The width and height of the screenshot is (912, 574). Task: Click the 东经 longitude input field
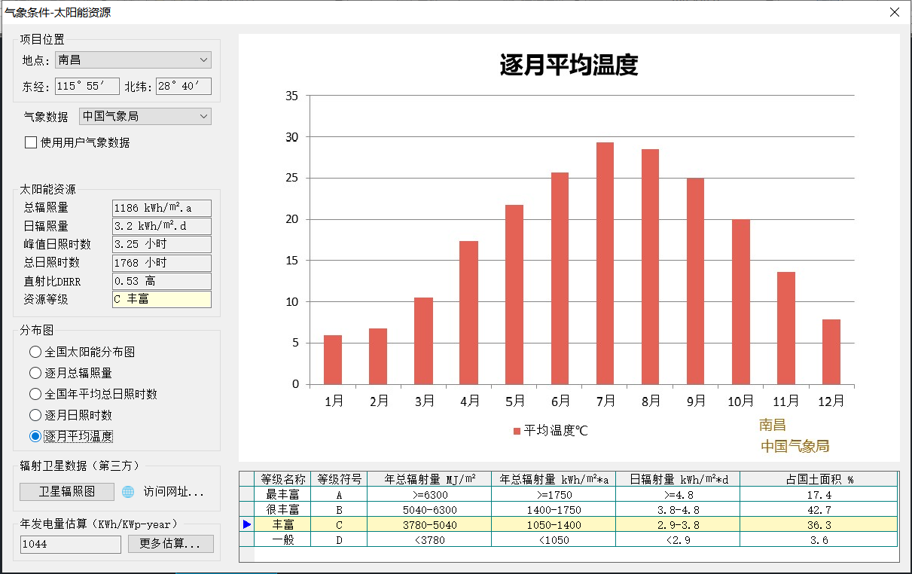coord(87,87)
